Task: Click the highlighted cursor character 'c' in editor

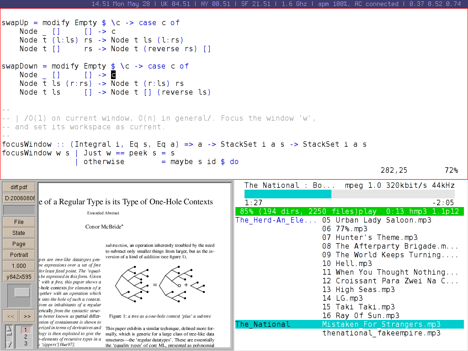Action: [113, 74]
